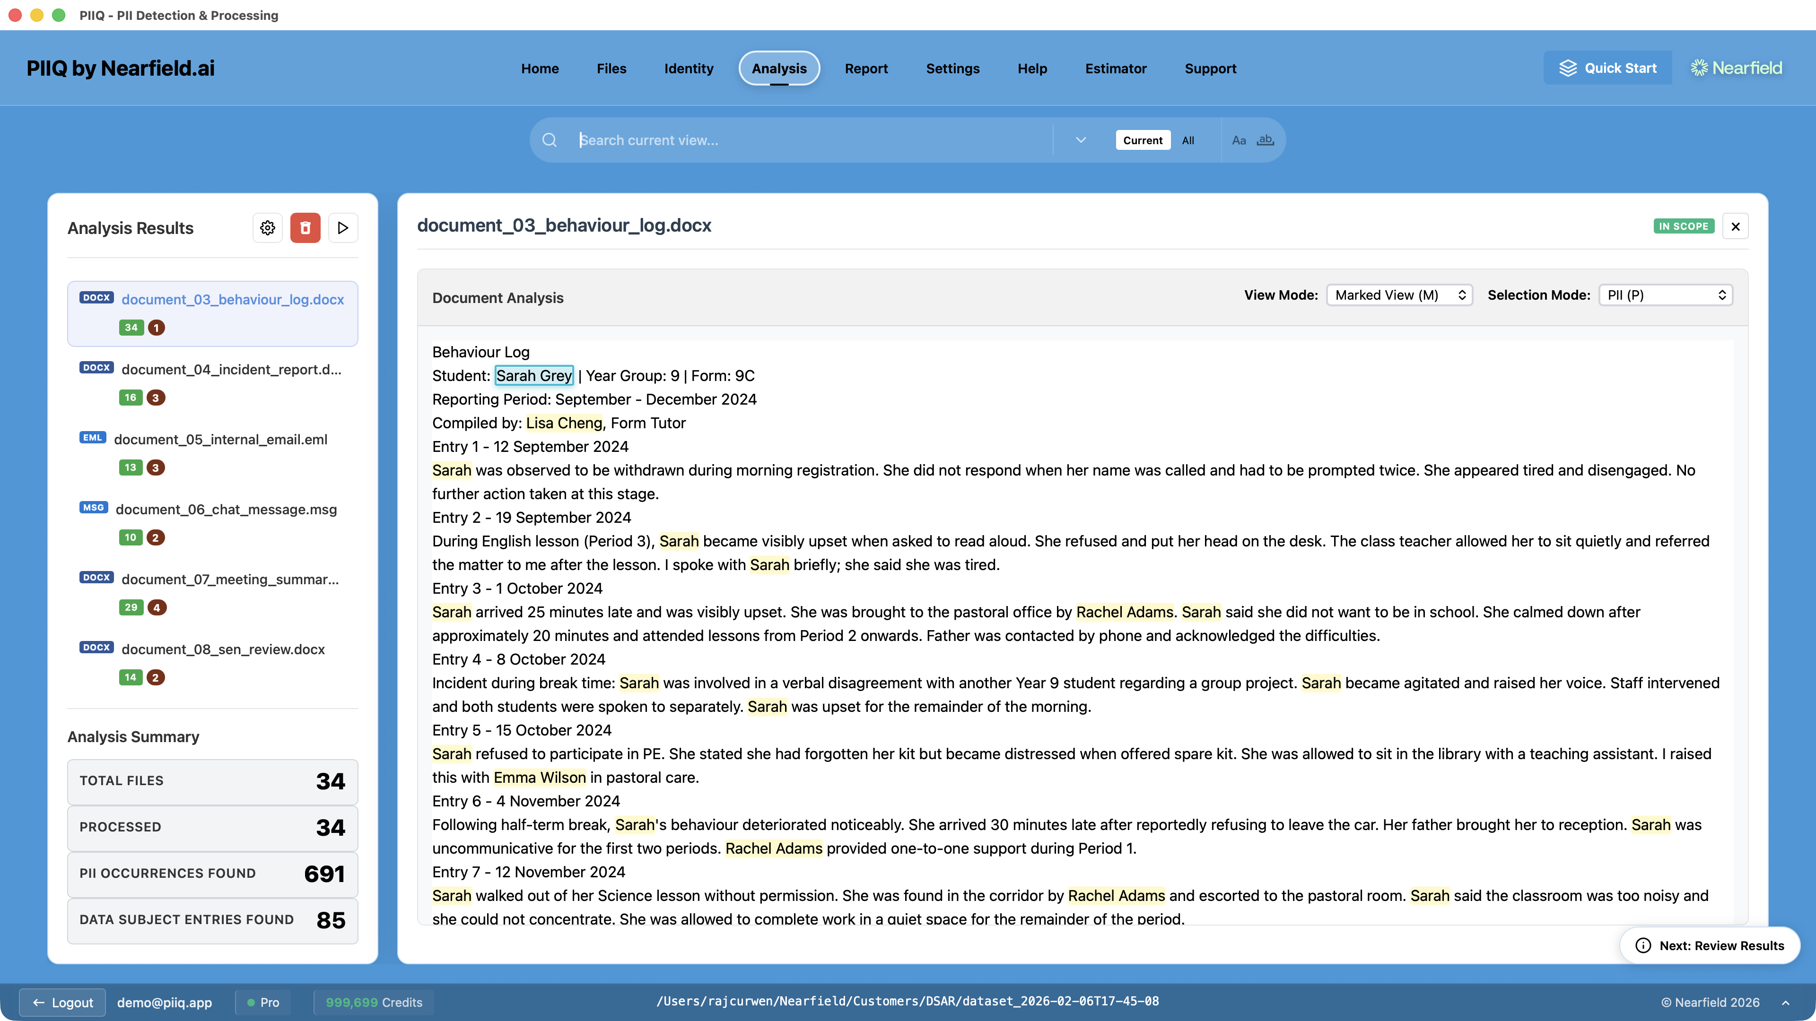This screenshot has height=1021, width=1816.
Task: Click the MSG badge on document_06_chat_message.msg
Action: pos(93,507)
